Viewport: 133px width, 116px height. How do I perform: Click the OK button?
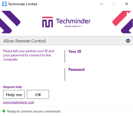(38, 94)
